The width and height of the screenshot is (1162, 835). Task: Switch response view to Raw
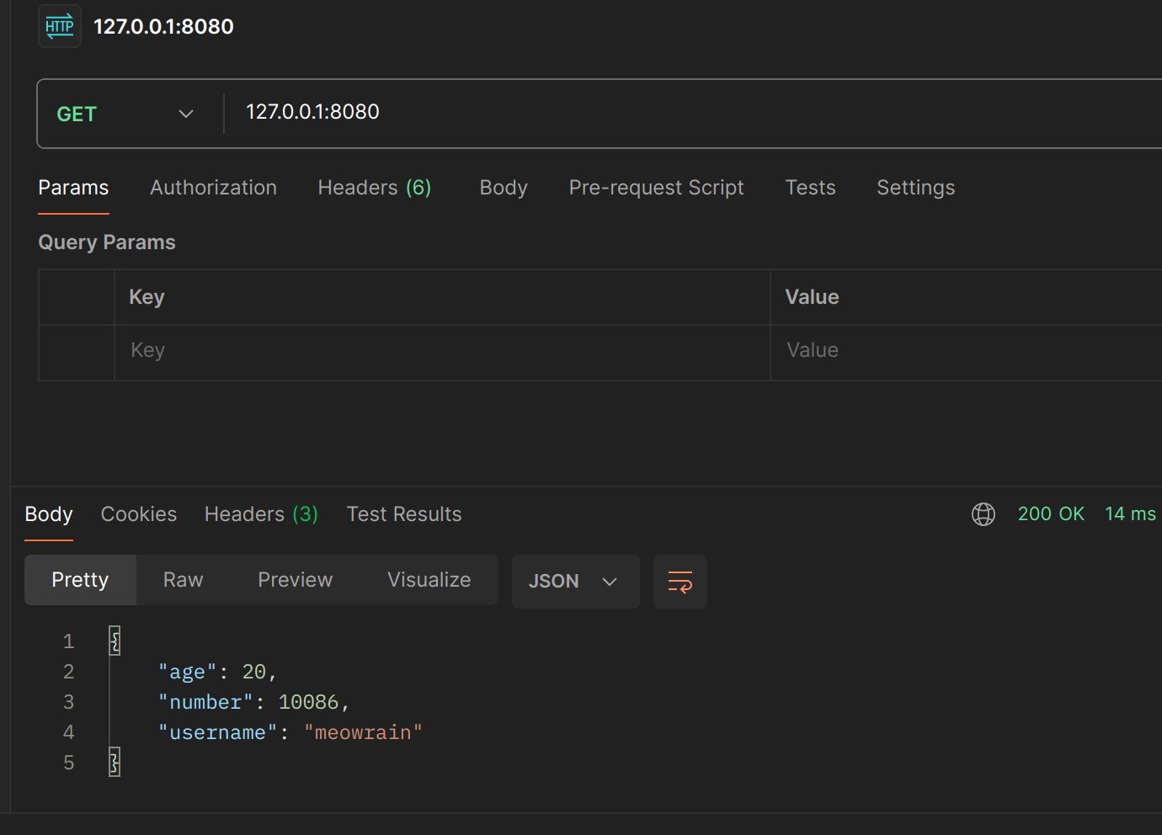[x=183, y=580]
